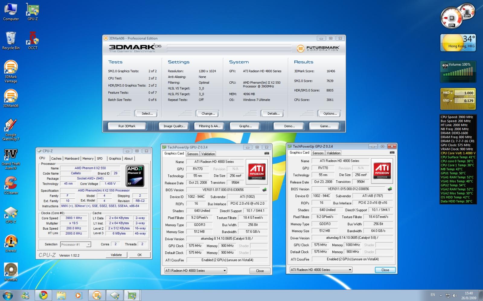This screenshot has width=483, height=301.
Task: Open the Graphics tab in CPU-Z
Action: coord(115,158)
